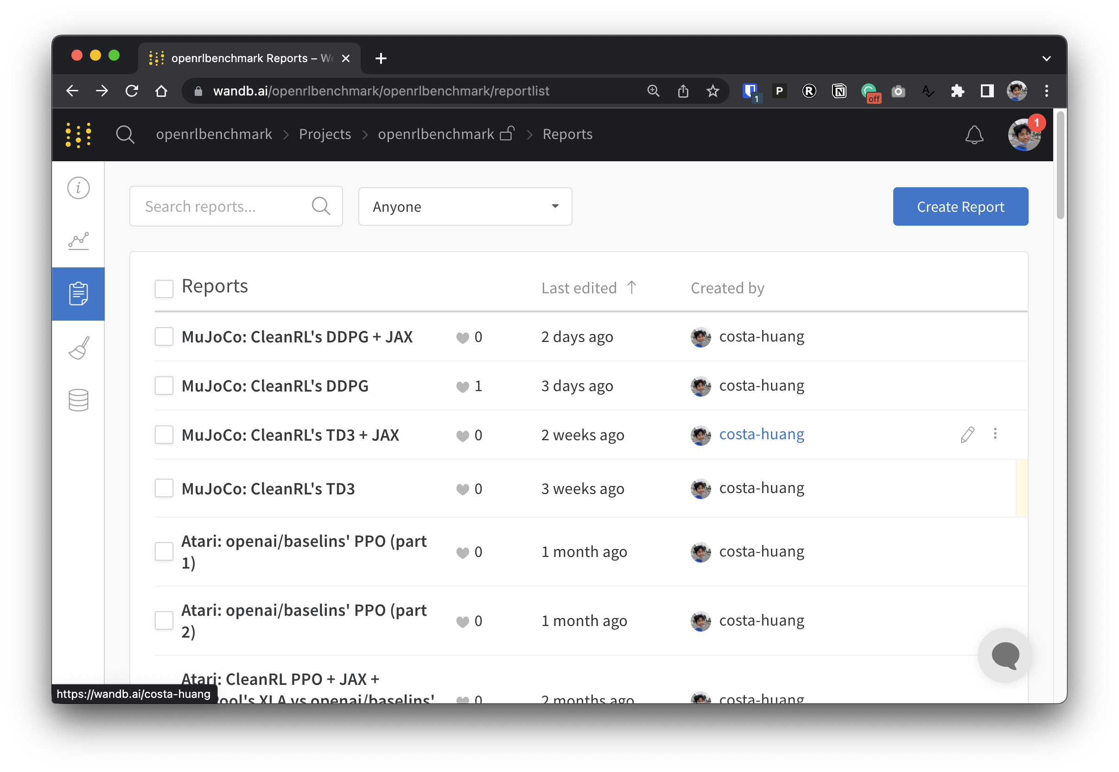
Task: Open the project overview info icon
Action: tap(78, 188)
